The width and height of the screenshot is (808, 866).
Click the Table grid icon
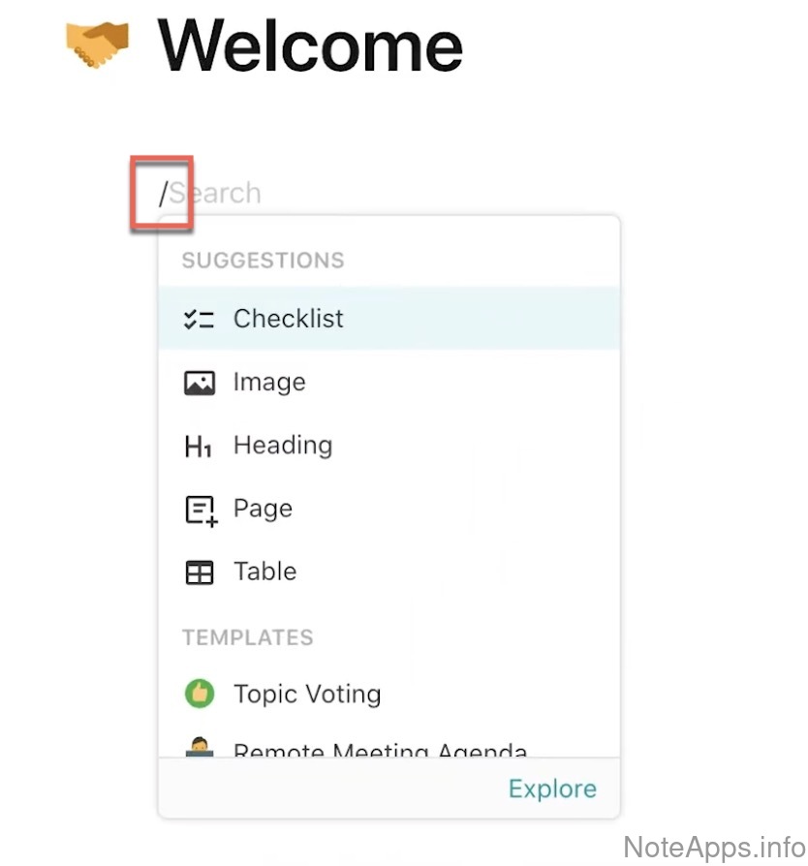pos(199,573)
